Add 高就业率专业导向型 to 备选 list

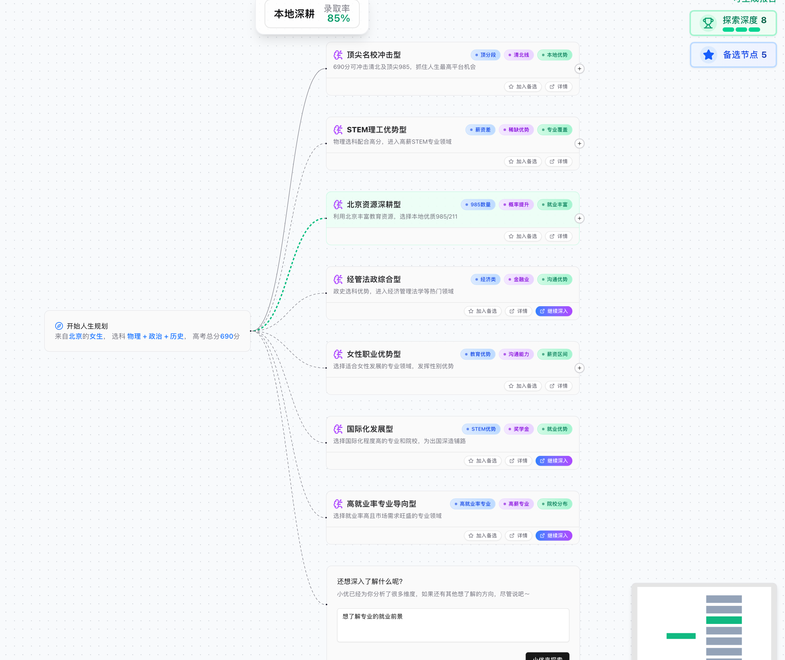(483, 536)
